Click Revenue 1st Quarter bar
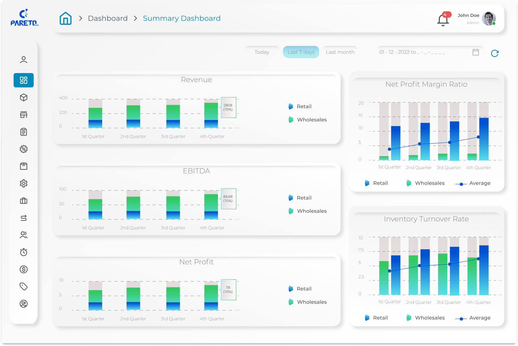Viewport: 518px width, 346px height. (95, 114)
